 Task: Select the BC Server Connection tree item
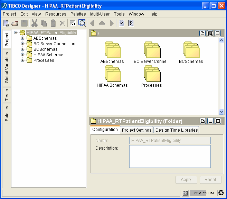[54, 44]
